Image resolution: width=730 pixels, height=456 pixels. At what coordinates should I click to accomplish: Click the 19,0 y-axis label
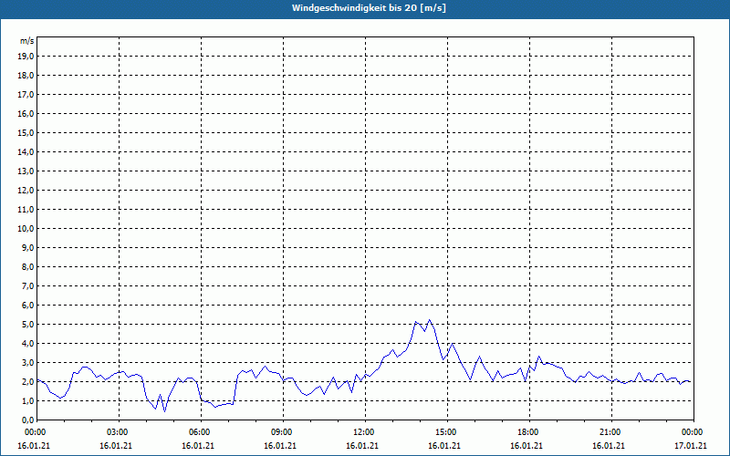(26, 57)
